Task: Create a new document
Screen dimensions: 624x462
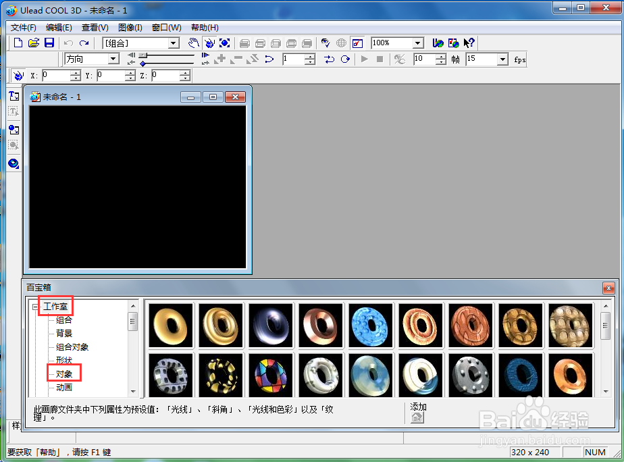Action: (18, 43)
